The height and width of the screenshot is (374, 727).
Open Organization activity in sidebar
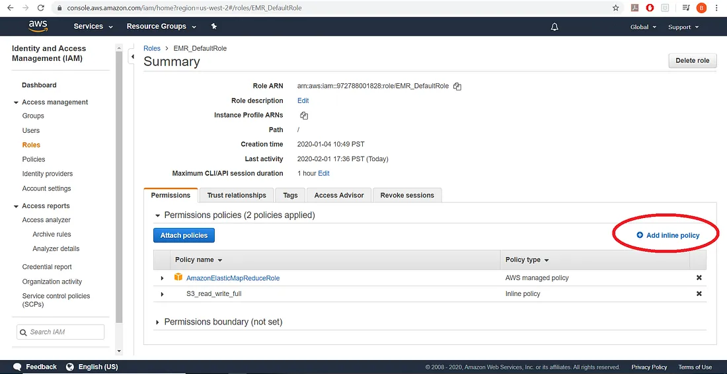[52, 281]
